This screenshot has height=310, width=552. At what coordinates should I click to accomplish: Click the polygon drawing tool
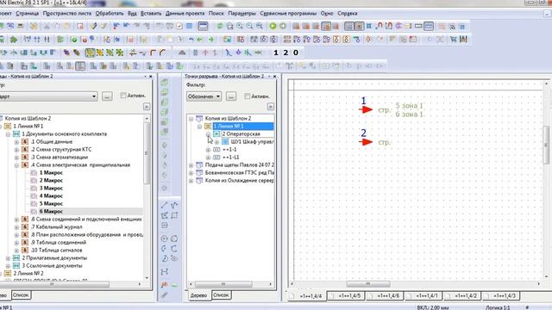pyautogui.click(x=165, y=215)
